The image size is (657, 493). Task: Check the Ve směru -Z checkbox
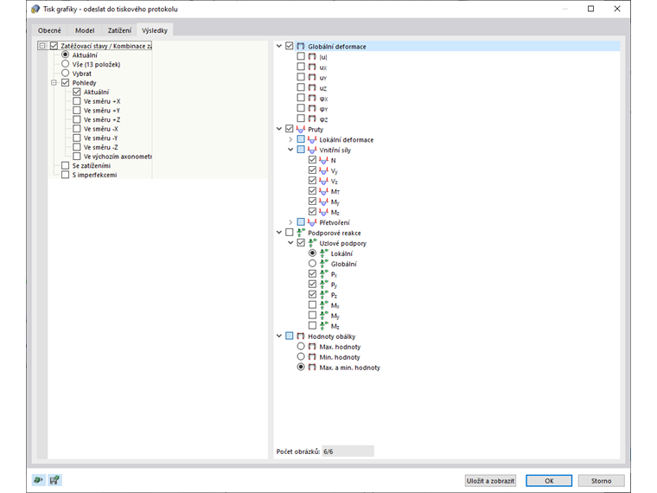tap(76, 147)
